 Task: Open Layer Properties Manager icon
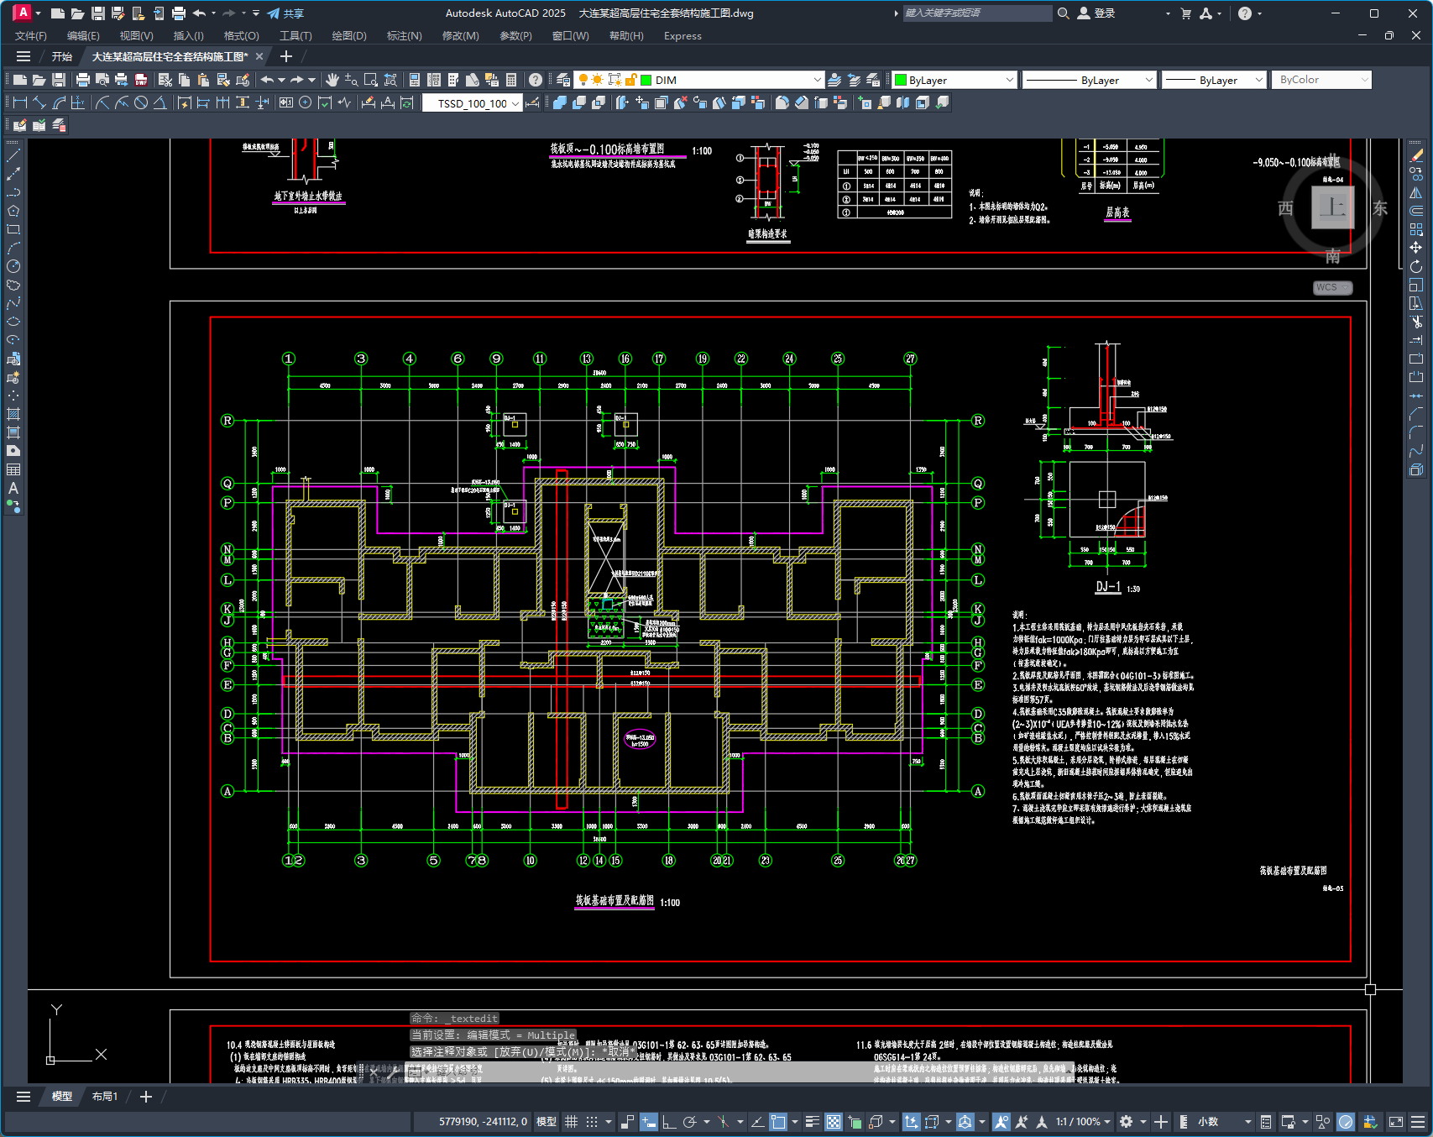coord(563,80)
